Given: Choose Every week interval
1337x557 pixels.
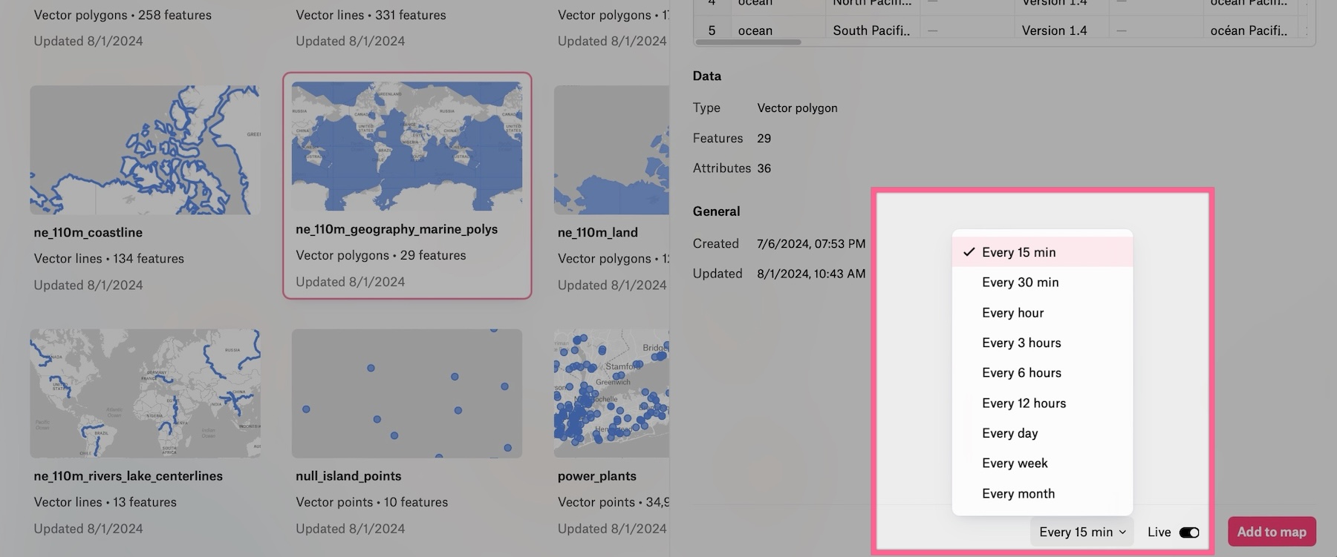Looking at the screenshot, I should pos(1042,464).
